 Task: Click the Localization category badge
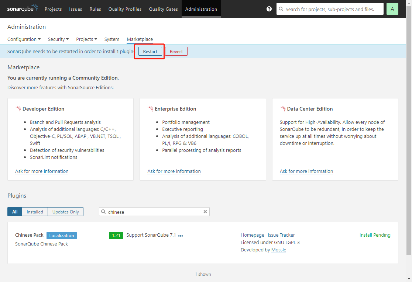click(x=62, y=235)
